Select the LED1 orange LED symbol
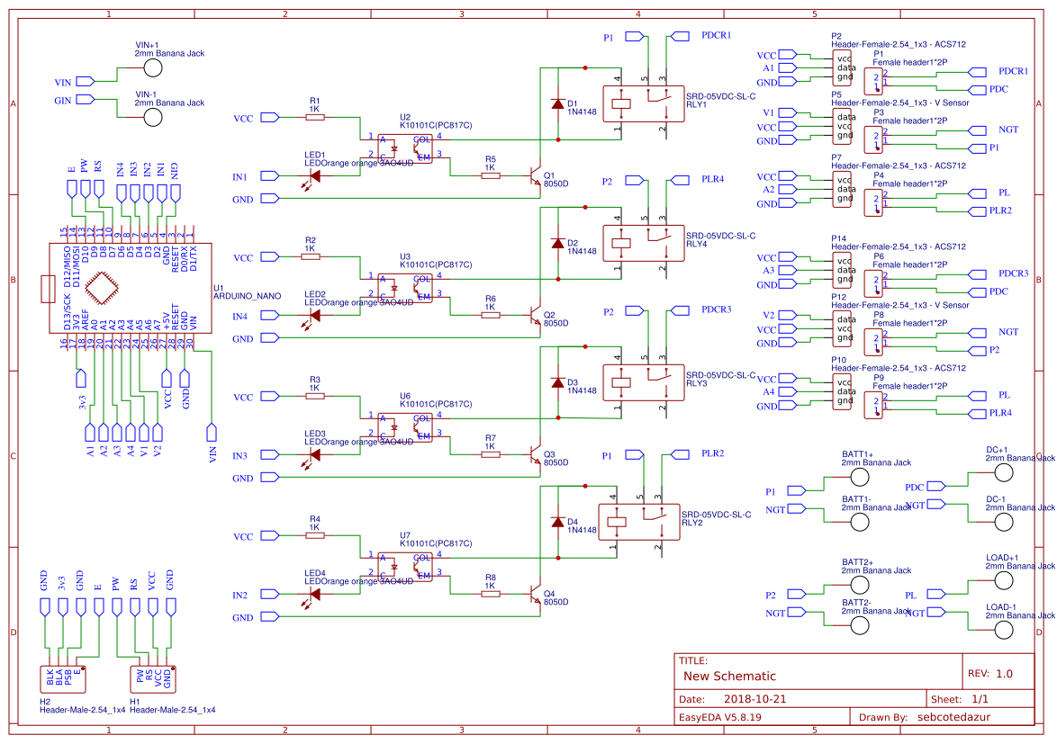This screenshot has height=744, width=1057. (x=314, y=175)
